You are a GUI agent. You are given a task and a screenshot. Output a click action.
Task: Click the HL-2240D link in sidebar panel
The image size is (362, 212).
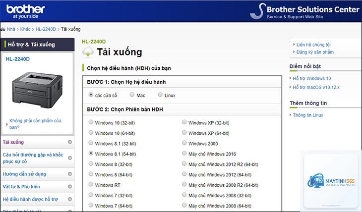pos(18,59)
